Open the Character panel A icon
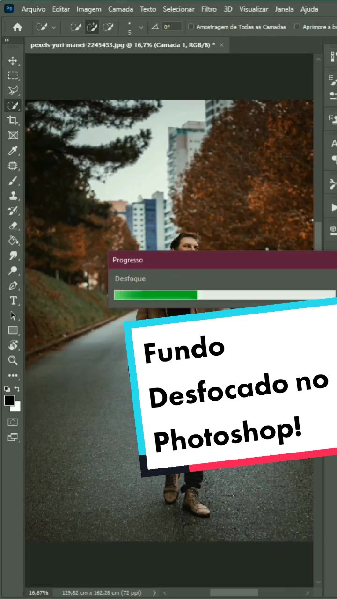Screen dimensions: 337x599 [333, 144]
